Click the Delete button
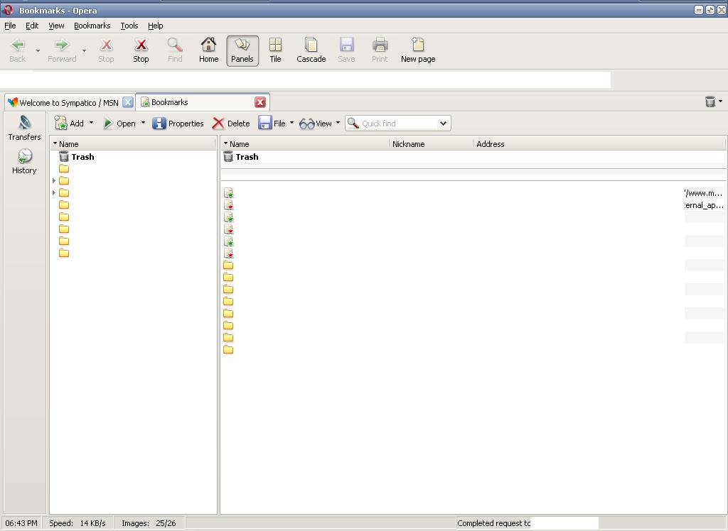 point(231,124)
